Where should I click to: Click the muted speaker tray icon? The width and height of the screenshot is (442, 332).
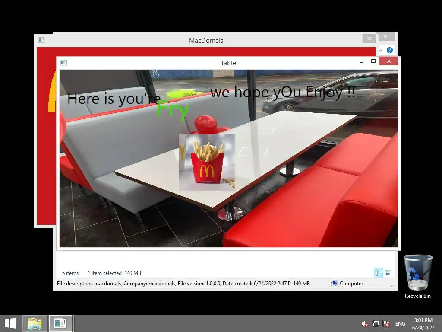coord(365,324)
